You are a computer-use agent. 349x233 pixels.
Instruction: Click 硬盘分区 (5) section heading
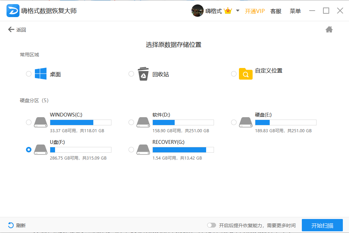coord(34,100)
